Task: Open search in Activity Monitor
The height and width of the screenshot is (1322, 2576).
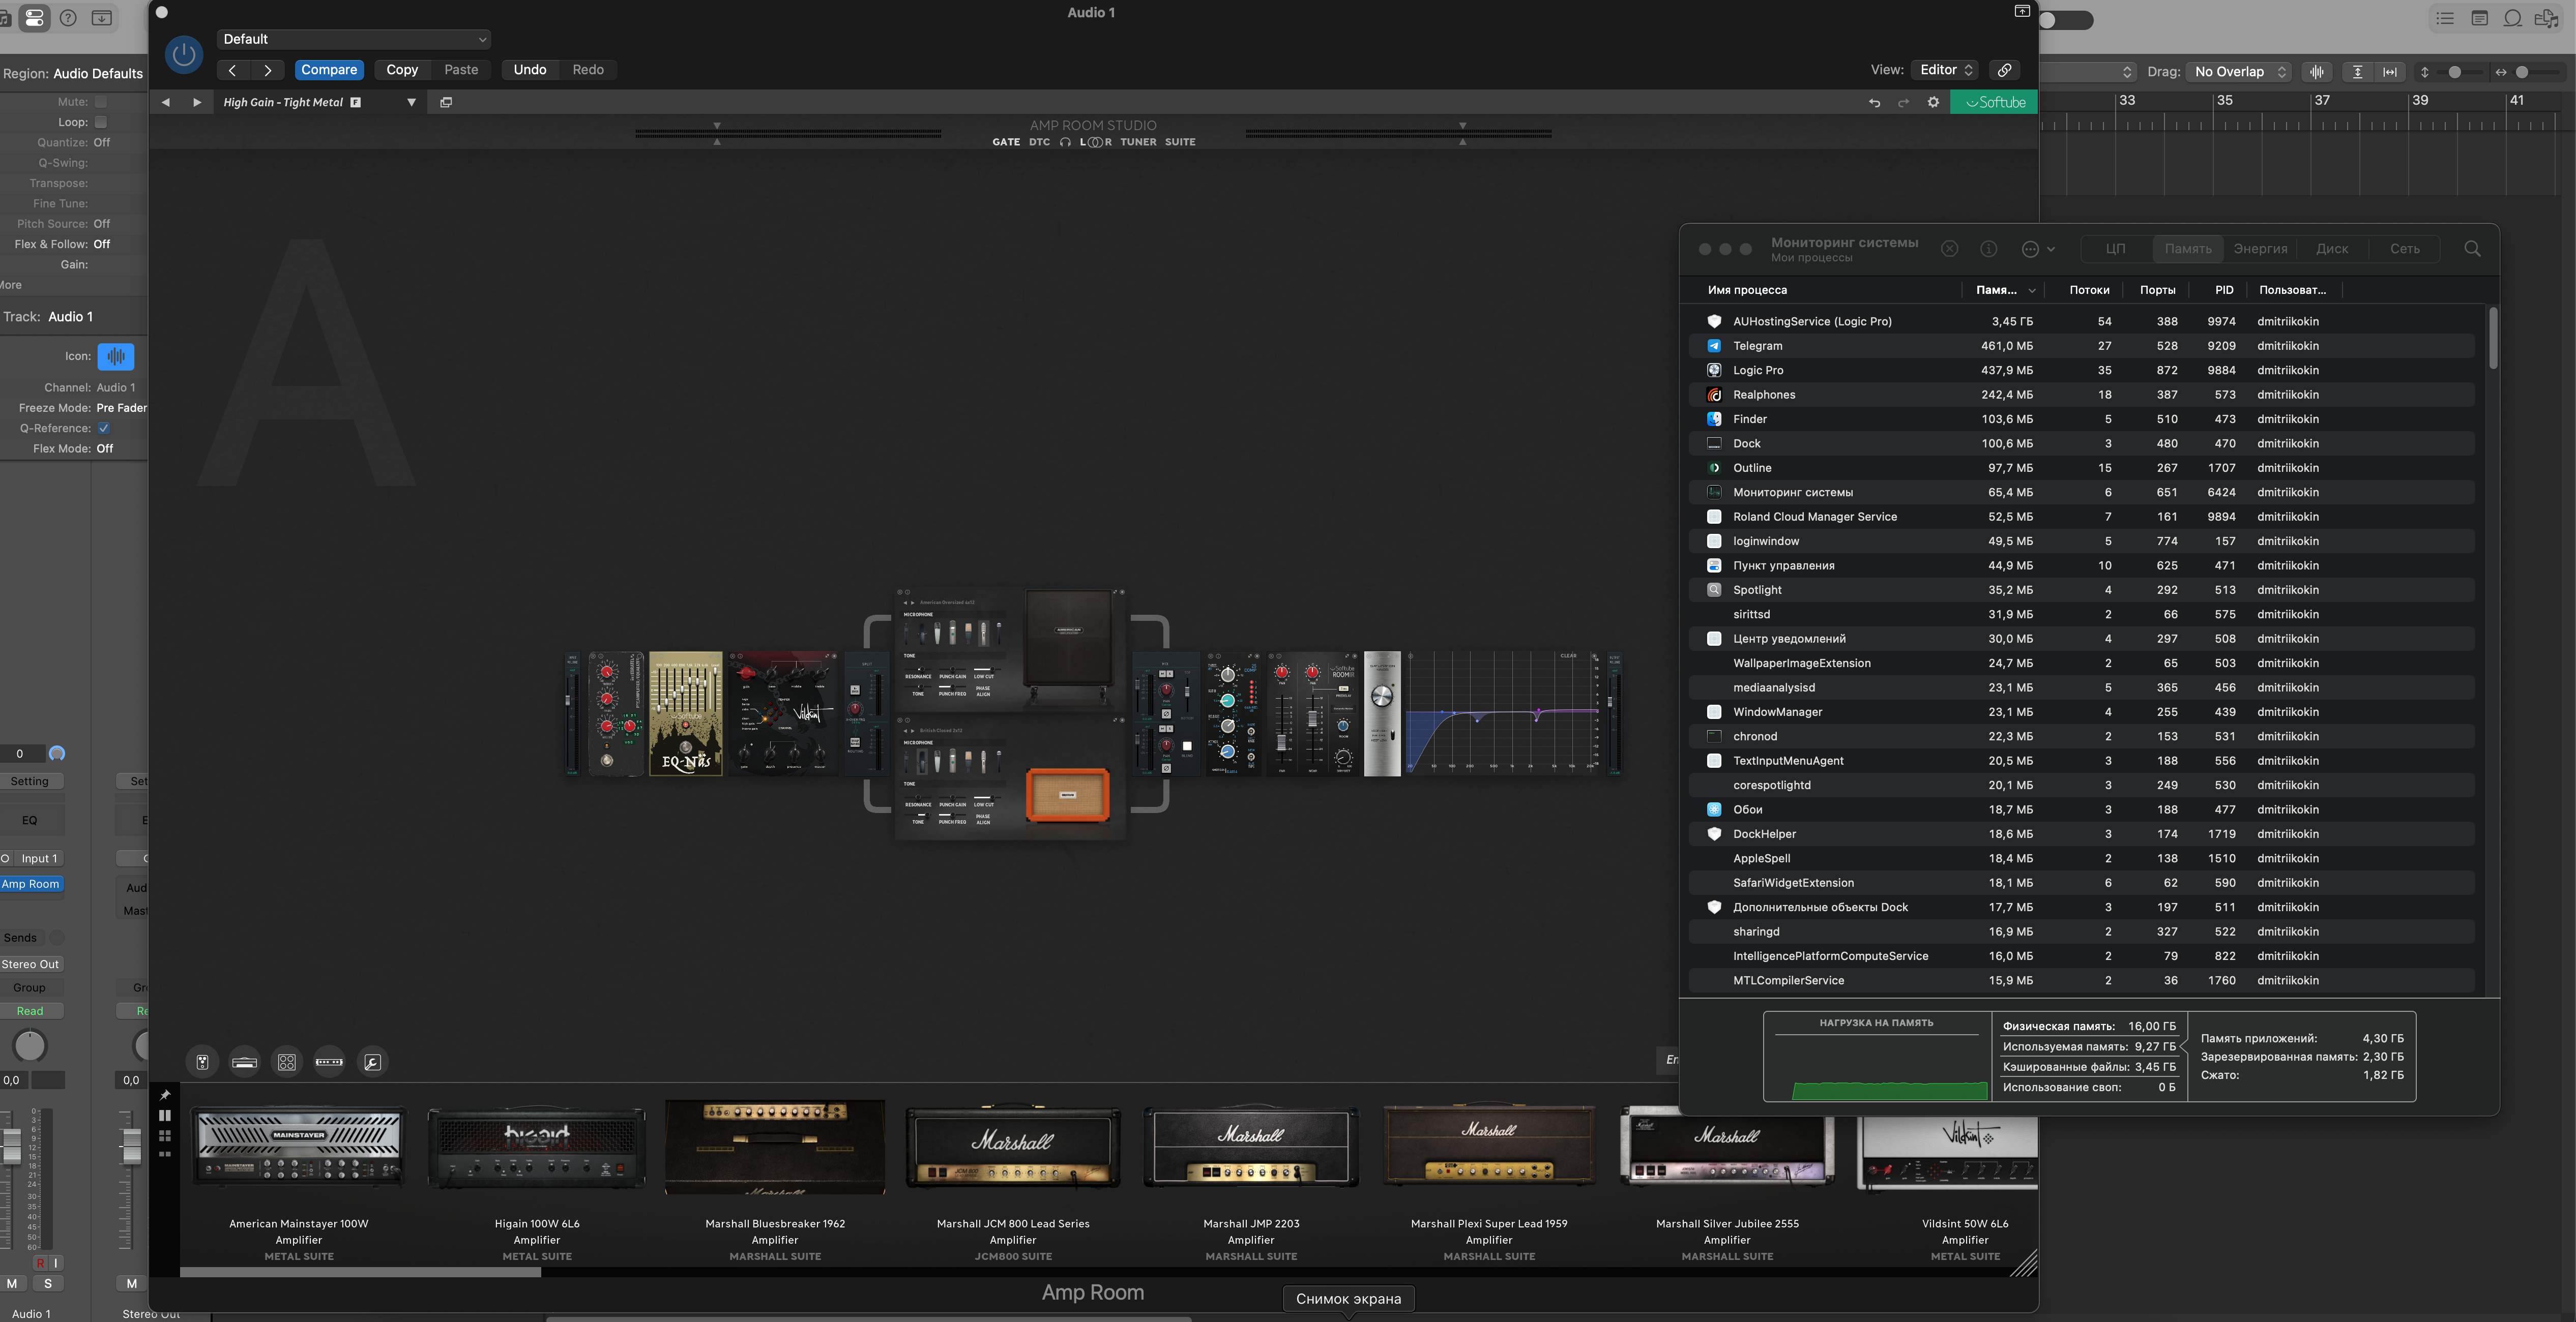Action: [2472, 249]
